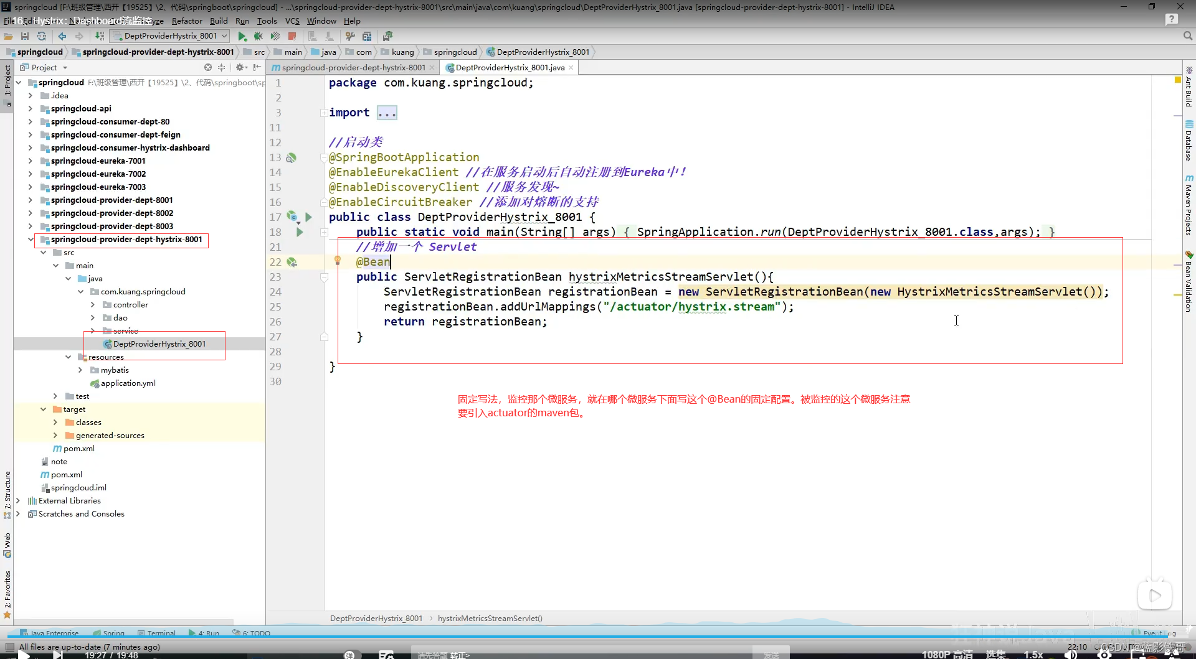Toggle the Web side tab
The height and width of the screenshot is (659, 1196).
(7, 545)
